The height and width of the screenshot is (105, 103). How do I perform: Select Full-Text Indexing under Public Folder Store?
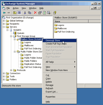(x=33, y=67)
